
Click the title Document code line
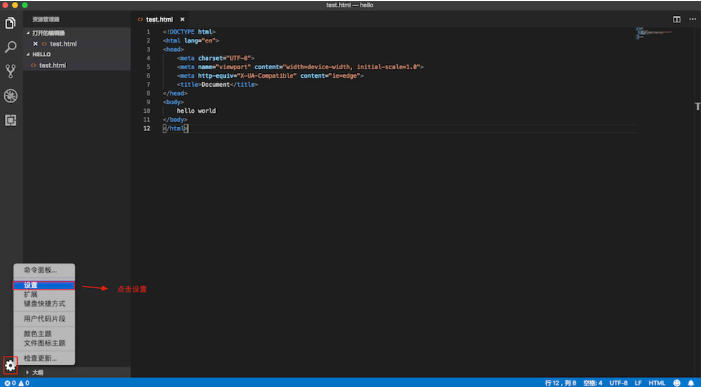[217, 84]
